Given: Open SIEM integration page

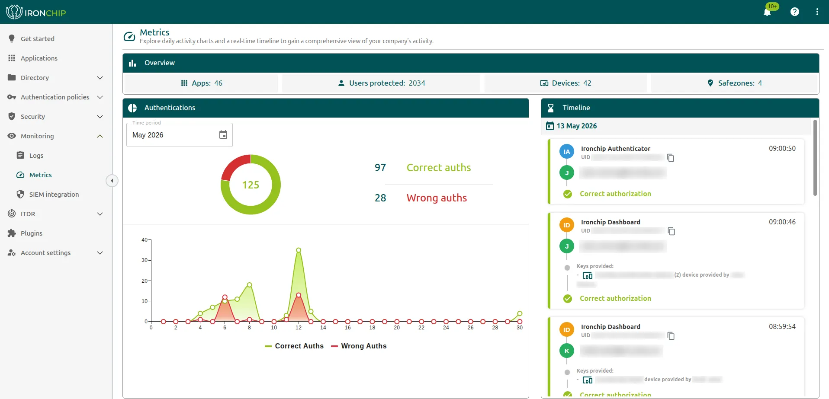Looking at the screenshot, I should click(54, 195).
